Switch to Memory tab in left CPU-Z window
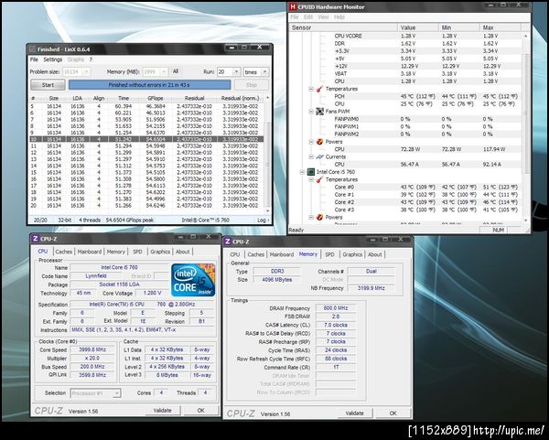Viewport: 549px width, 440px height. pos(116,252)
